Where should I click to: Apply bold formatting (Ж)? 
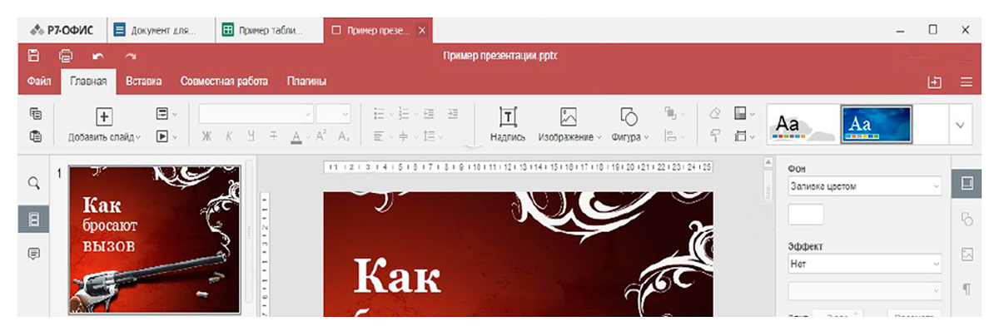206,137
